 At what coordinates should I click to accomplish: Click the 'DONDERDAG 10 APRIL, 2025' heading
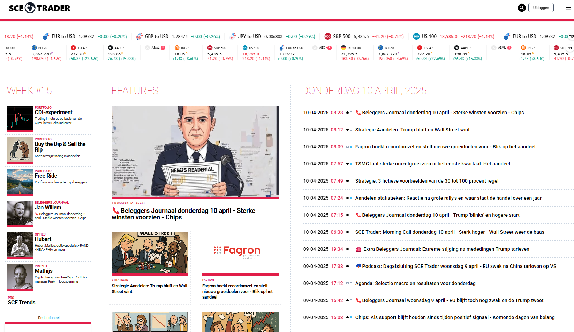pyautogui.click(x=364, y=91)
